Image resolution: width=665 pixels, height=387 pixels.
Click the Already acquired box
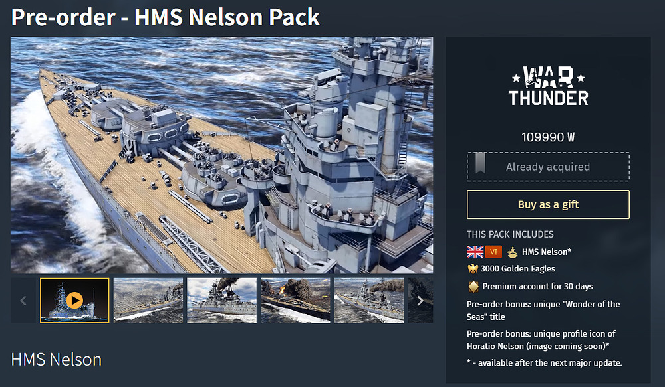pos(548,167)
